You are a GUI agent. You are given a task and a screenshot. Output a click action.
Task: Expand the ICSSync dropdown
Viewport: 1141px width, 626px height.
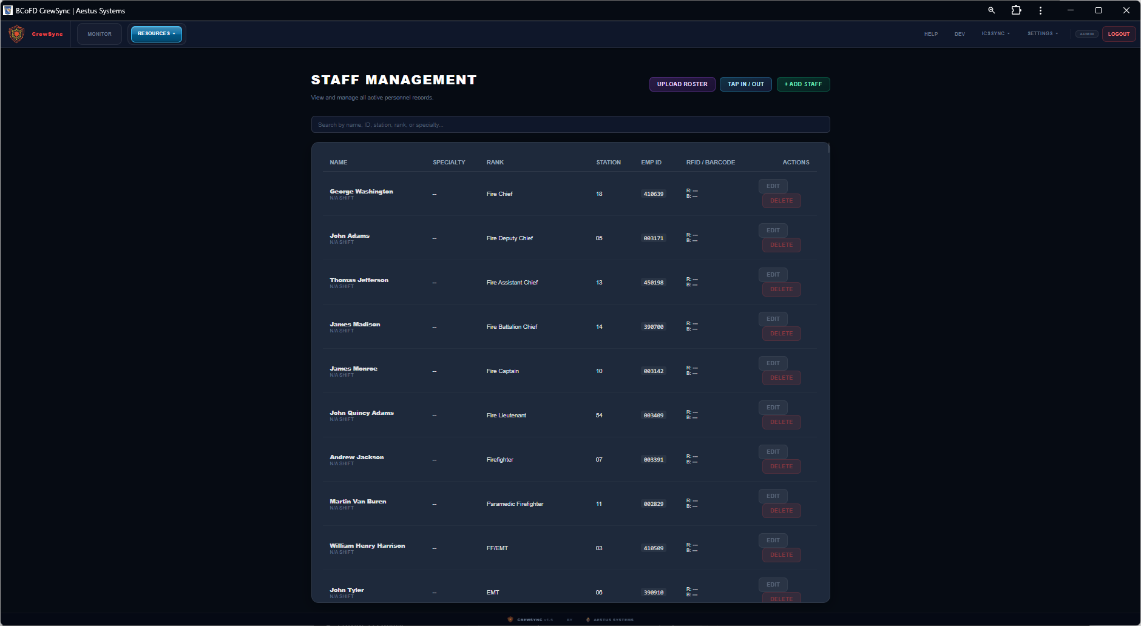[x=995, y=34]
